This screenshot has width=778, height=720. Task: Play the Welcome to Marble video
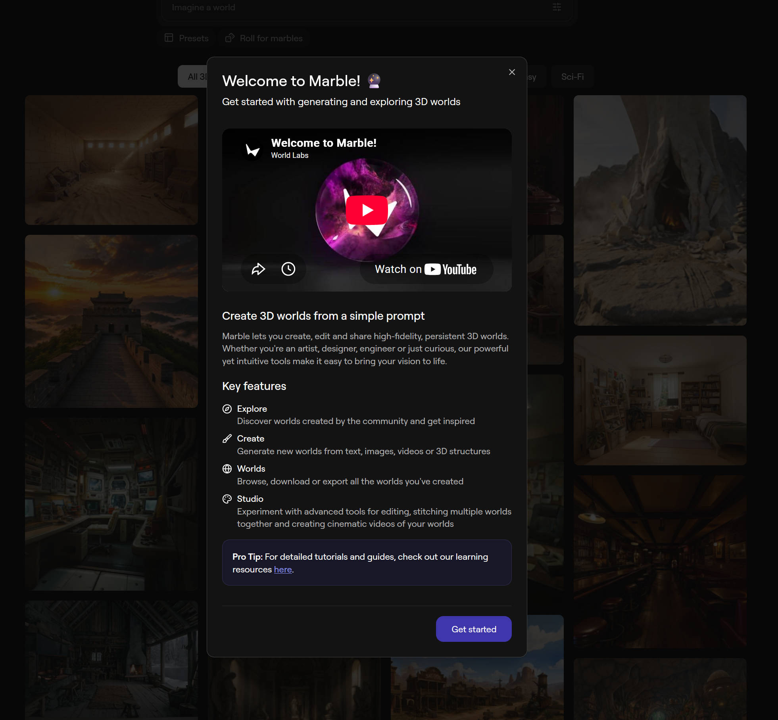pos(367,210)
